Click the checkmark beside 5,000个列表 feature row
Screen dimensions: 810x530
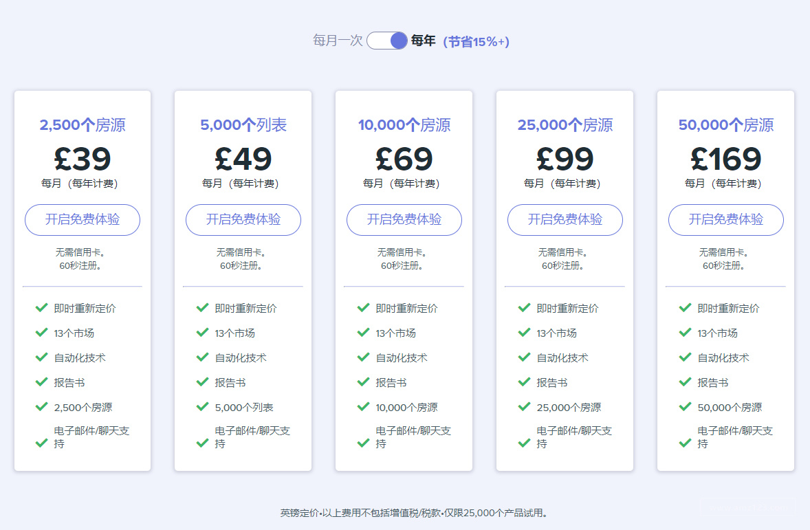tap(202, 407)
